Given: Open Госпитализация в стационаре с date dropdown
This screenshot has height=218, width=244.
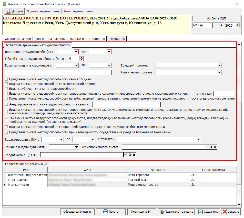Looking at the screenshot, I should 76,65.
